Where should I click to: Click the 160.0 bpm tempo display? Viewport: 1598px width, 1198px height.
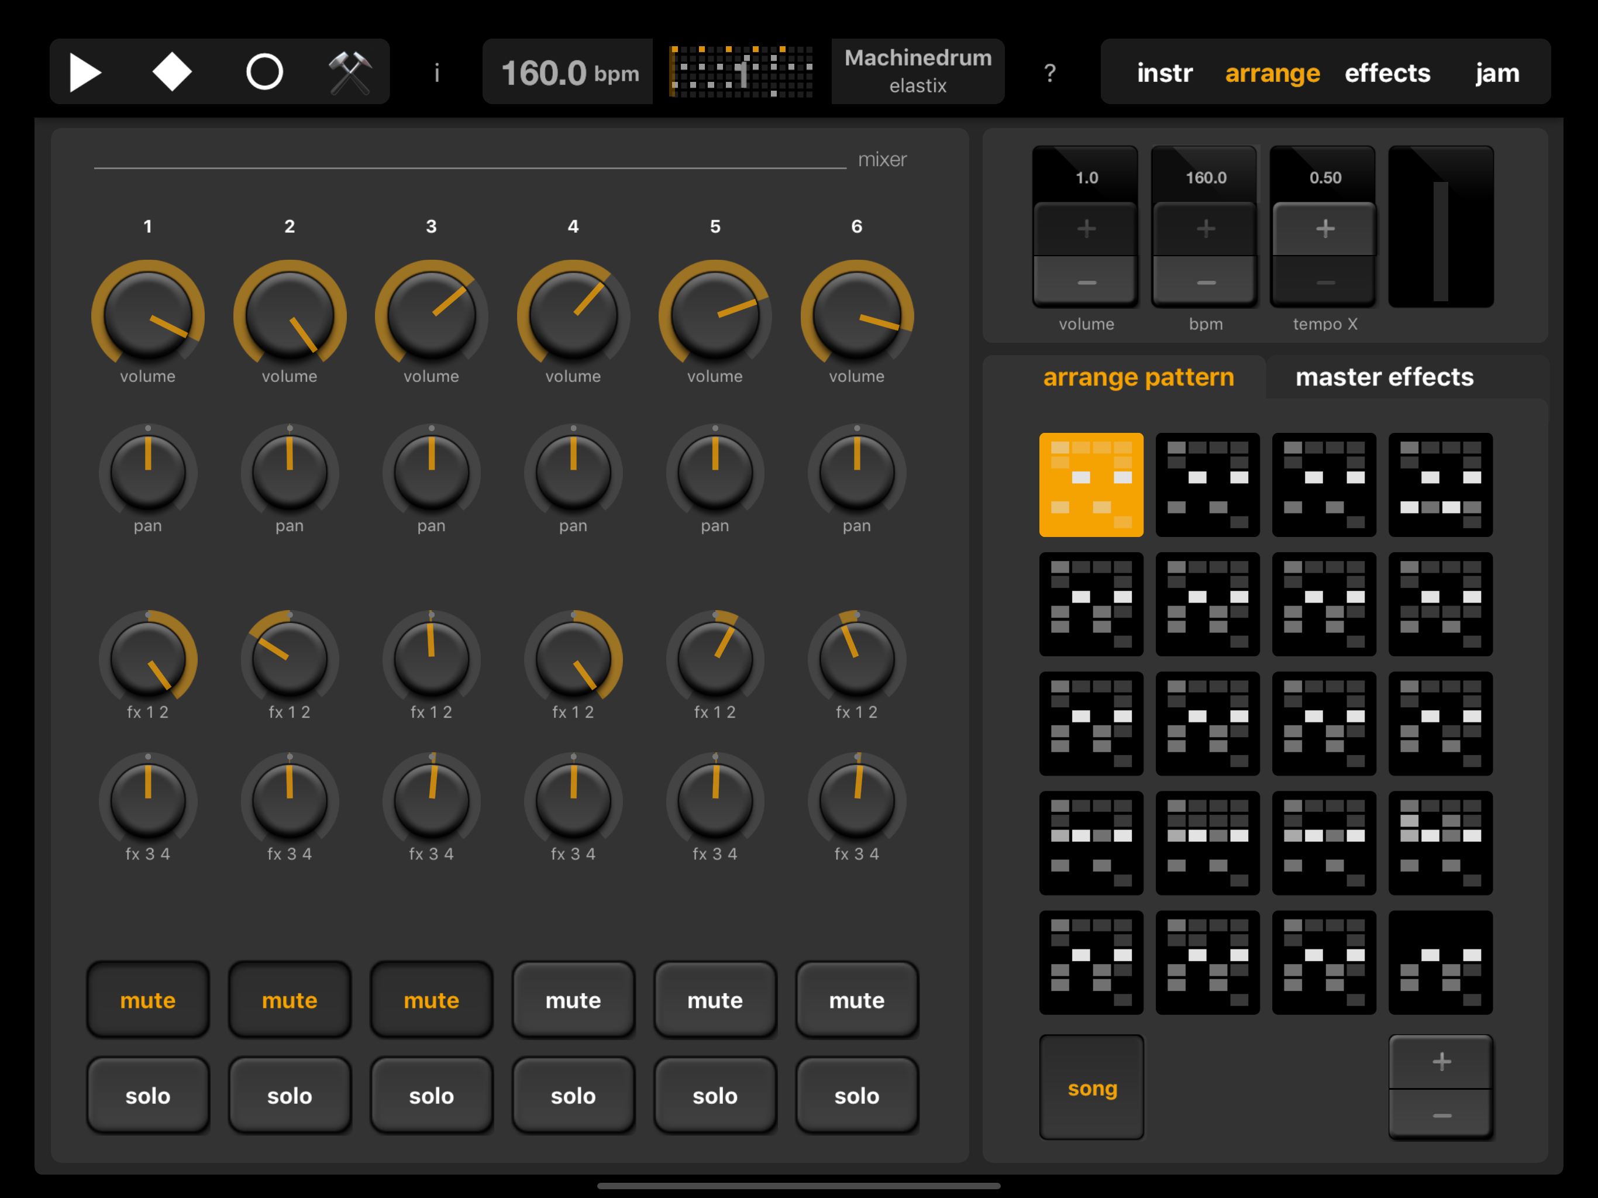coord(569,73)
